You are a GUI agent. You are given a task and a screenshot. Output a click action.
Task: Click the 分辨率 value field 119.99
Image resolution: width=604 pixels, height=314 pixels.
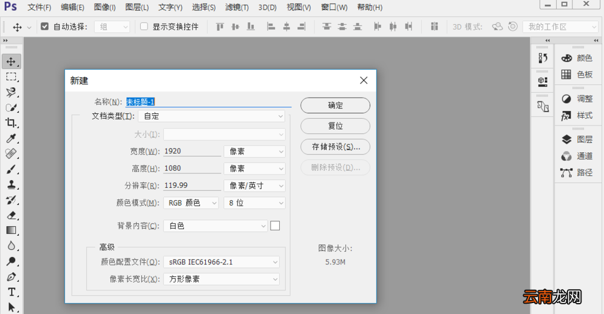coord(192,185)
